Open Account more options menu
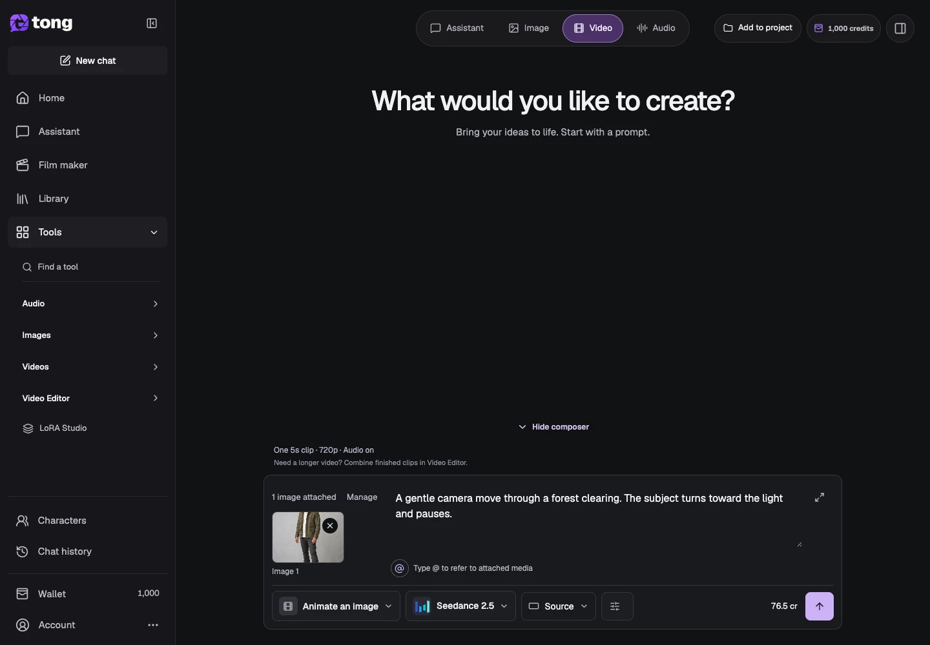The image size is (930, 645). [153, 625]
